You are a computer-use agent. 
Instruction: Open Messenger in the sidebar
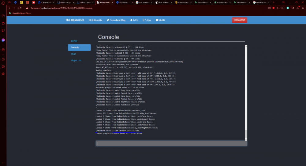(3, 40)
